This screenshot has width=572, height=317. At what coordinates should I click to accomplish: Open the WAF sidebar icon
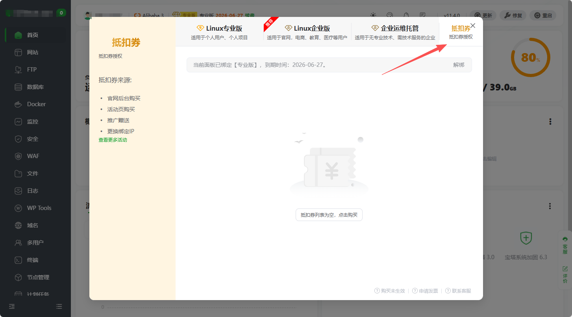pos(19,156)
